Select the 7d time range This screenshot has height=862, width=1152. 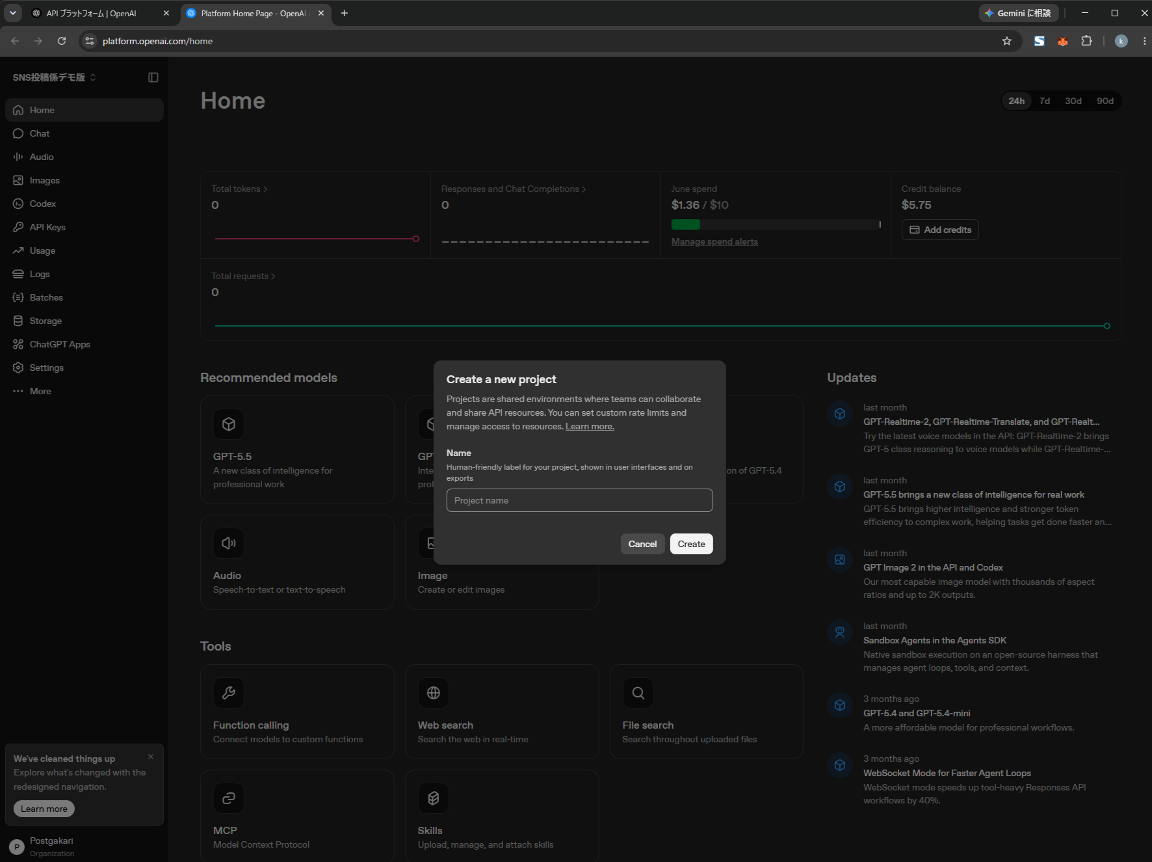point(1045,101)
